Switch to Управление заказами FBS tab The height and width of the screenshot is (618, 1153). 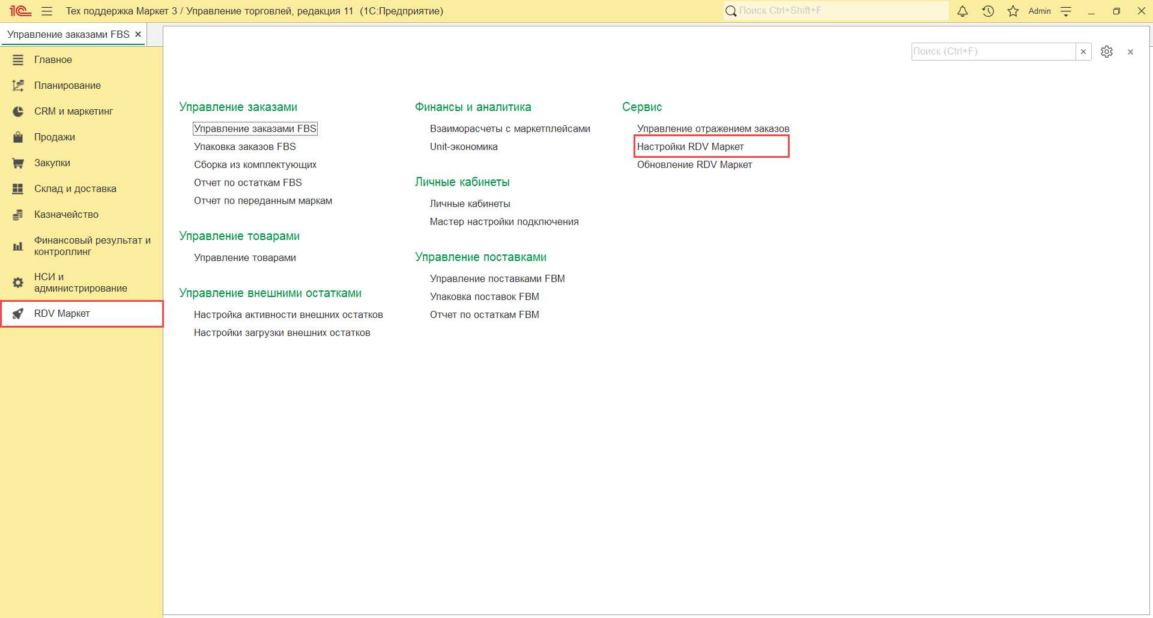68,35
